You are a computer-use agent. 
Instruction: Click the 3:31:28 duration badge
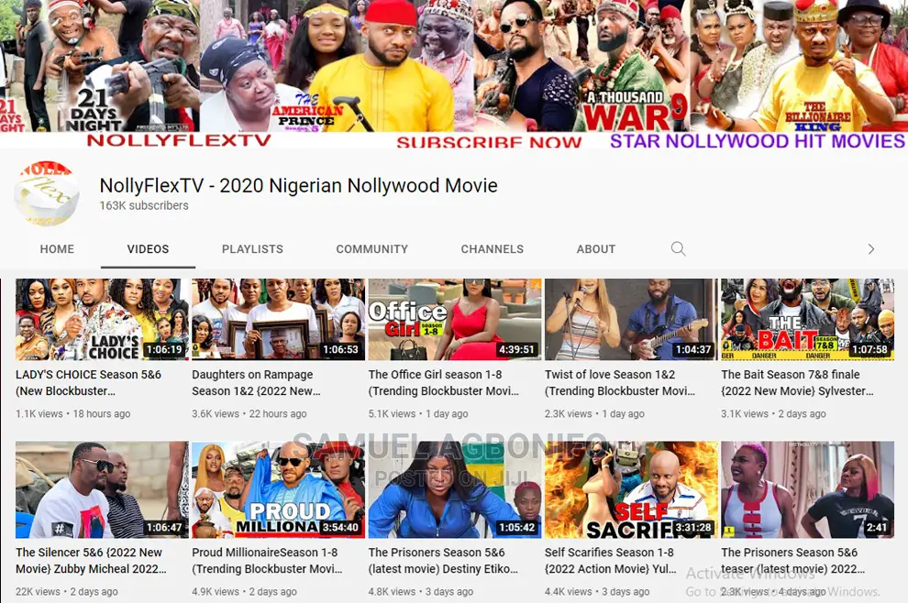point(693,527)
